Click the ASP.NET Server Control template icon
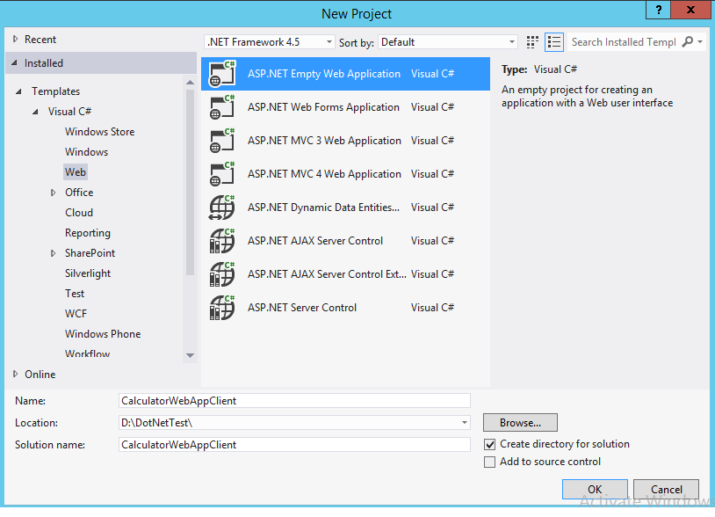The height and width of the screenshot is (517, 715). tap(222, 308)
